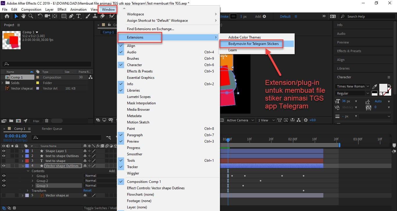Click the eyedropper in Character panel
The image size is (397, 211).
(375, 86)
